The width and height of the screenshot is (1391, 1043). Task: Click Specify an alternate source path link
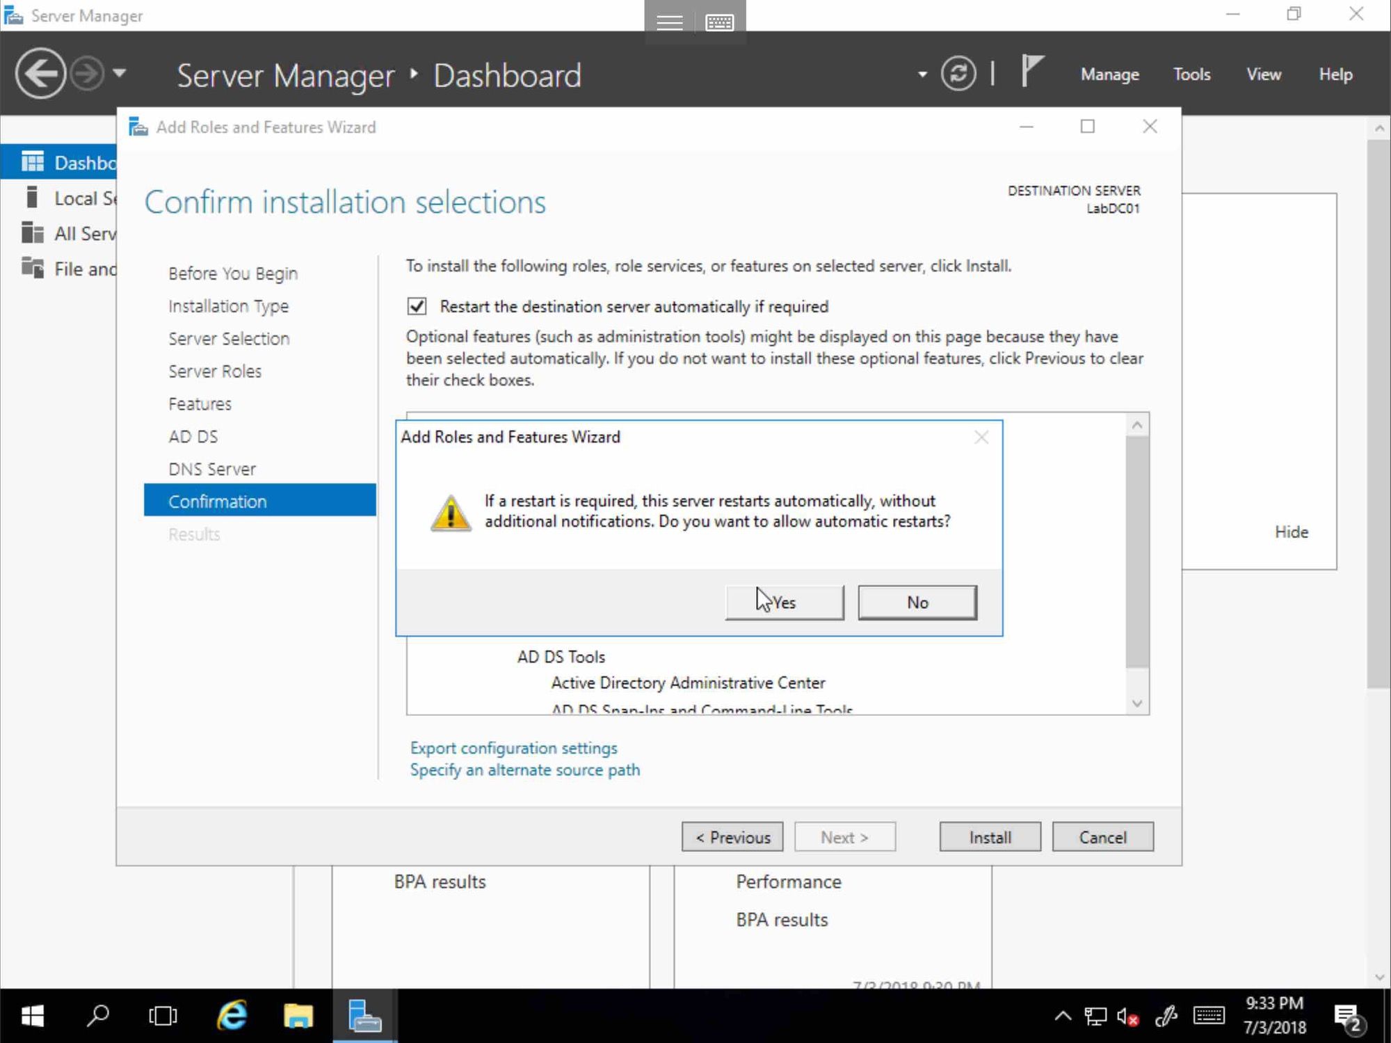(524, 770)
